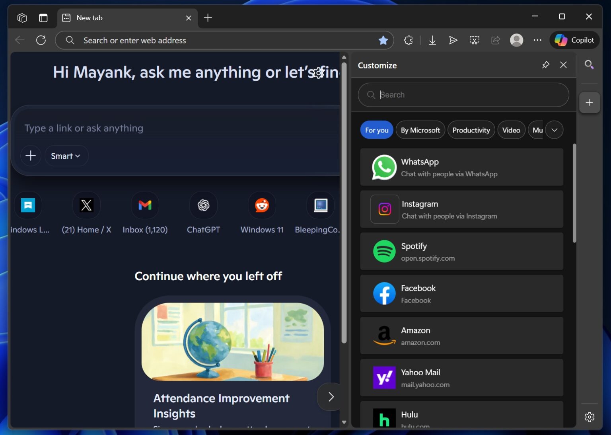This screenshot has width=611, height=435.
Task: Select the "For you" filter pill
Action: click(376, 130)
